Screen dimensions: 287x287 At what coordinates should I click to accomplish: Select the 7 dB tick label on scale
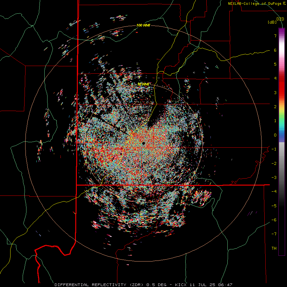[275, 36]
